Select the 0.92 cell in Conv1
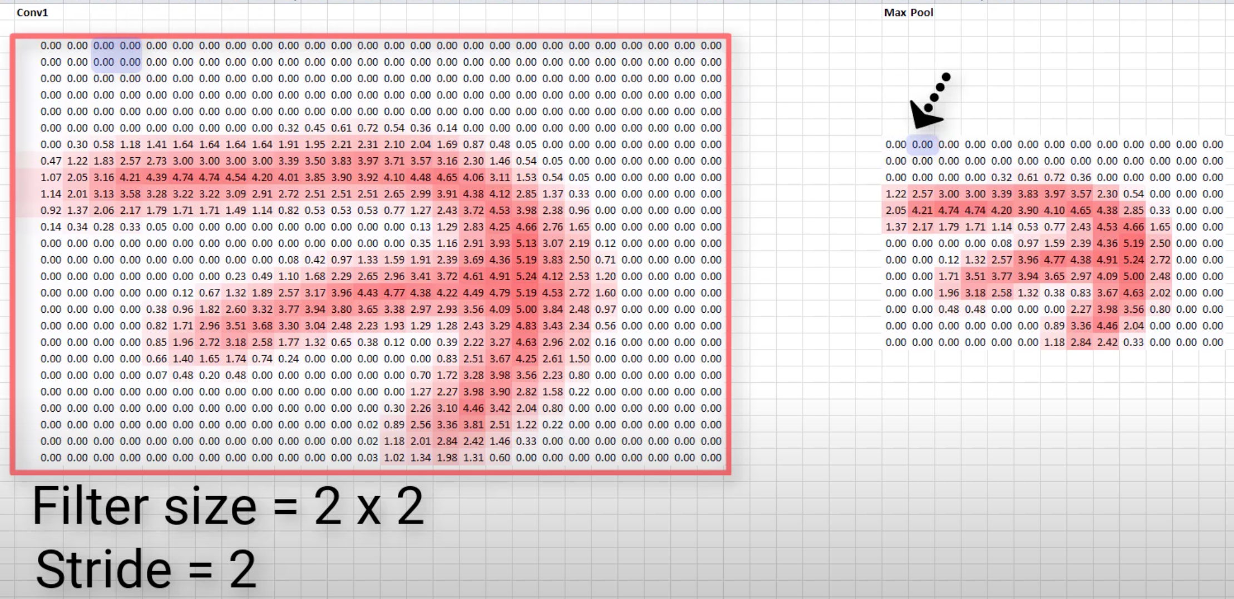This screenshot has height=599, width=1234. pos(51,210)
